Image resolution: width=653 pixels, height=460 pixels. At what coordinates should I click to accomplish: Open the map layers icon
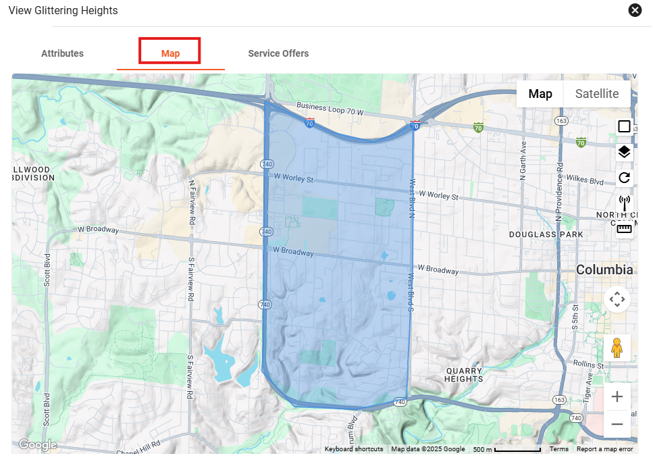(624, 152)
